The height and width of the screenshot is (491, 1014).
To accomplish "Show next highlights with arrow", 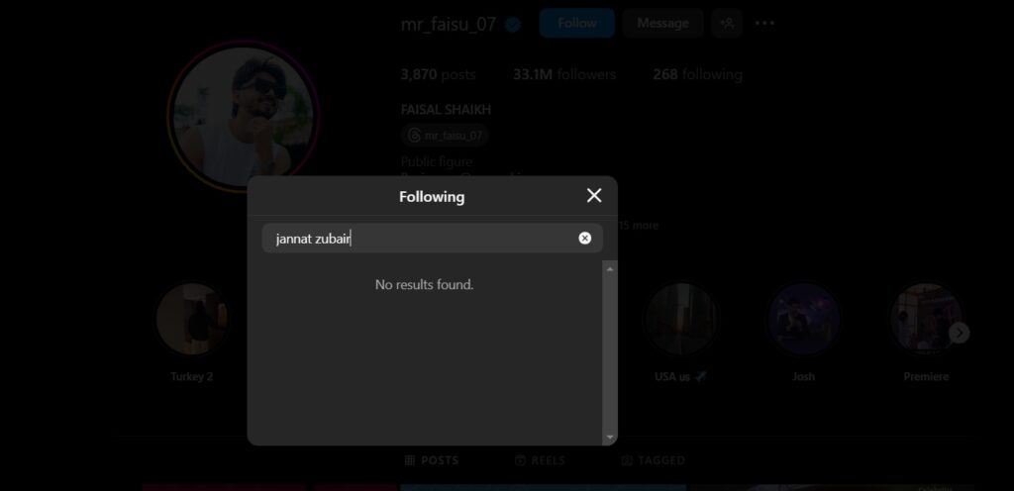I will (x=959, y=333).
